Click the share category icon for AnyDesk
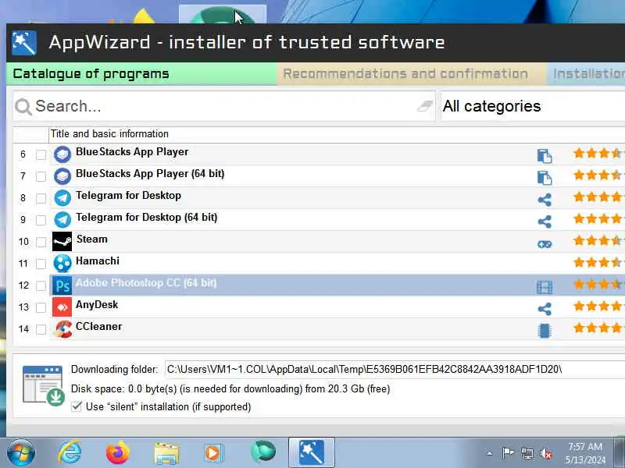 click(545, 309)
